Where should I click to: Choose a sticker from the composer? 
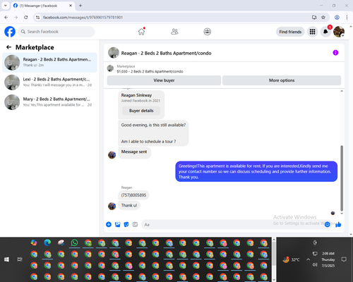126,224
